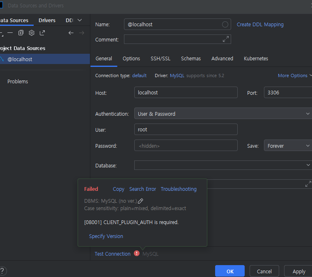Expand the Comment field with the arrows icon

pyautogui.click(x=226, y=39)
